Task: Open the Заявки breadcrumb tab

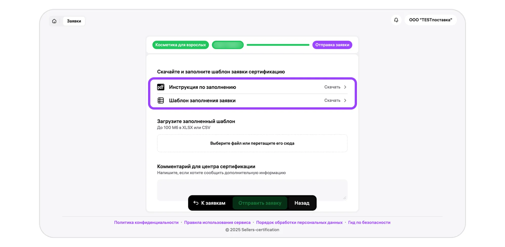Action: point(74,21)
